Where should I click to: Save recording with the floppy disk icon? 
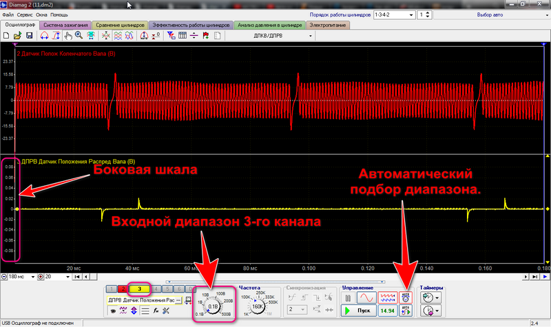pyautogui.click(x=29, y=36)
